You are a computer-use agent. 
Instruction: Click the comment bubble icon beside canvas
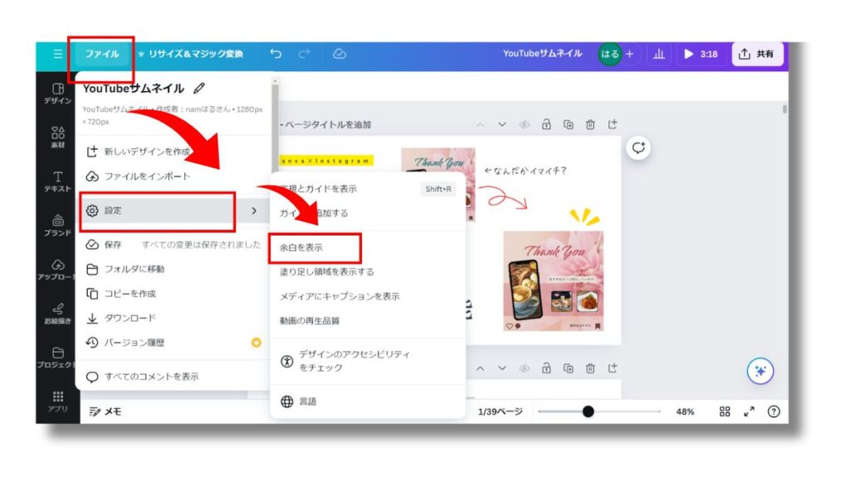coord(638,148)
